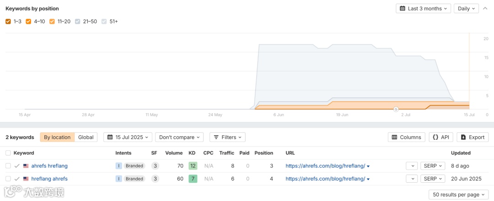Check the box for ahrefs hreflang row

point(8,166)
